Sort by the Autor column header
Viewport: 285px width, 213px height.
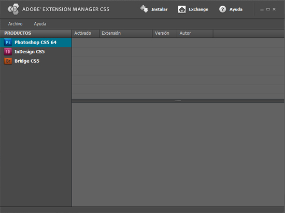(195, 33)
